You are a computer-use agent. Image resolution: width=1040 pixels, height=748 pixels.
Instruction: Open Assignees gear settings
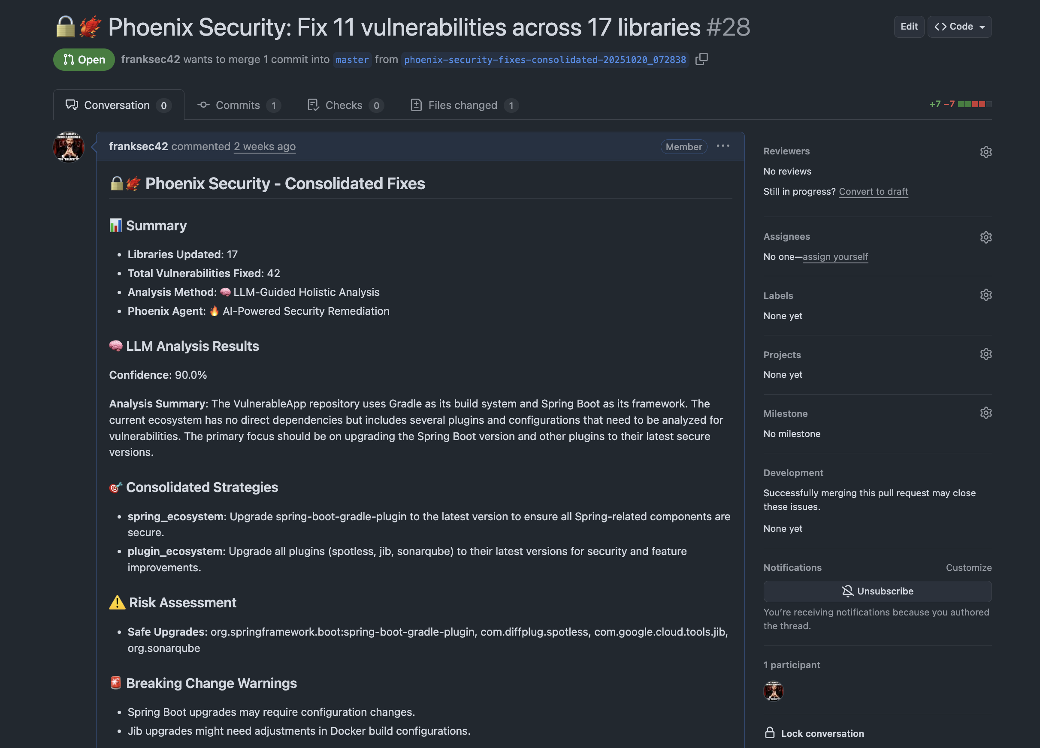[986, 237]
